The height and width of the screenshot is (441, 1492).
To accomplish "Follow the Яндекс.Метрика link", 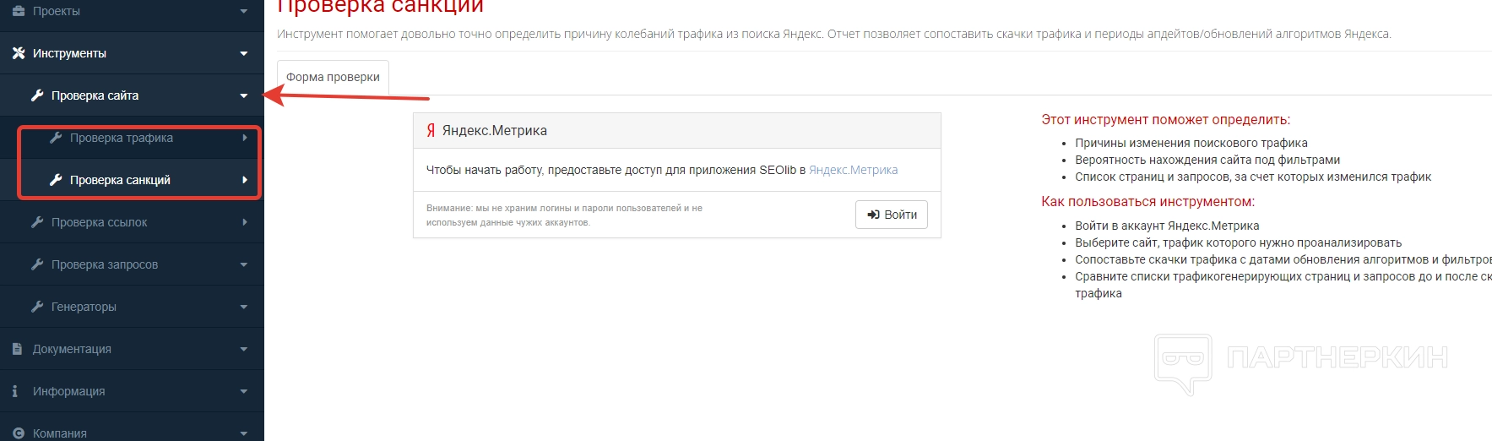I will tap(853, 170).
